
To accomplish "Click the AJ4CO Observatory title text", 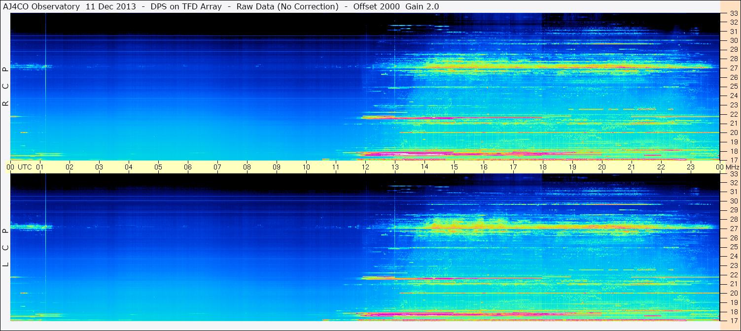I will pos(41,6).
